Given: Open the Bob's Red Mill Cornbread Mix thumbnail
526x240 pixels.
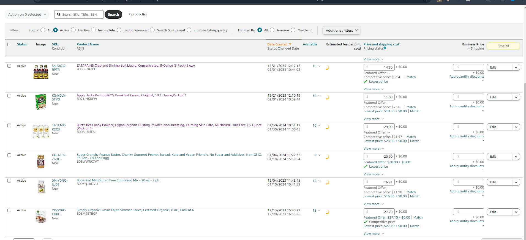Looking at the screenshot, I should pos(41,187).
